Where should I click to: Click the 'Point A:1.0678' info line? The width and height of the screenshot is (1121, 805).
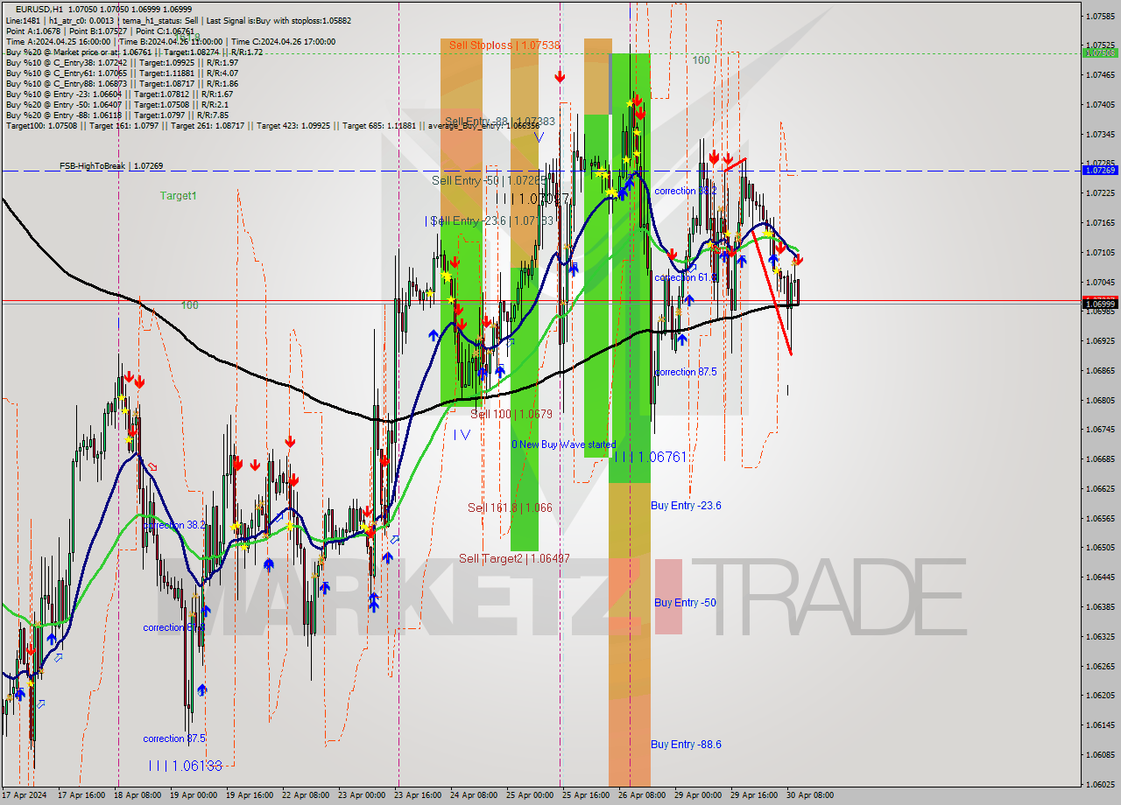tap(100, 31)
